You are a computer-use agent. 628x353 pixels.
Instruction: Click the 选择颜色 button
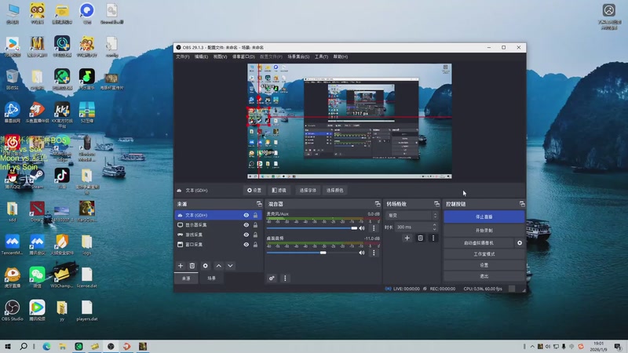point(334,191)
